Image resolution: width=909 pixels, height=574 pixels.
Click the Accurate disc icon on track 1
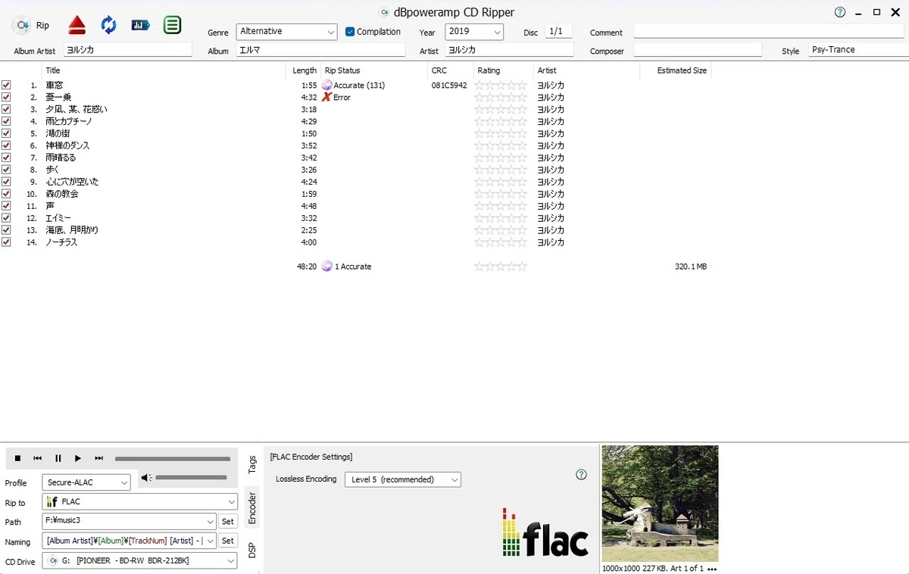[x=326, y=85]
